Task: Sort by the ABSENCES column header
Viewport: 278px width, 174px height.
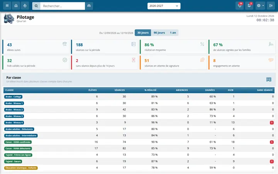Action: click(182, 90)
